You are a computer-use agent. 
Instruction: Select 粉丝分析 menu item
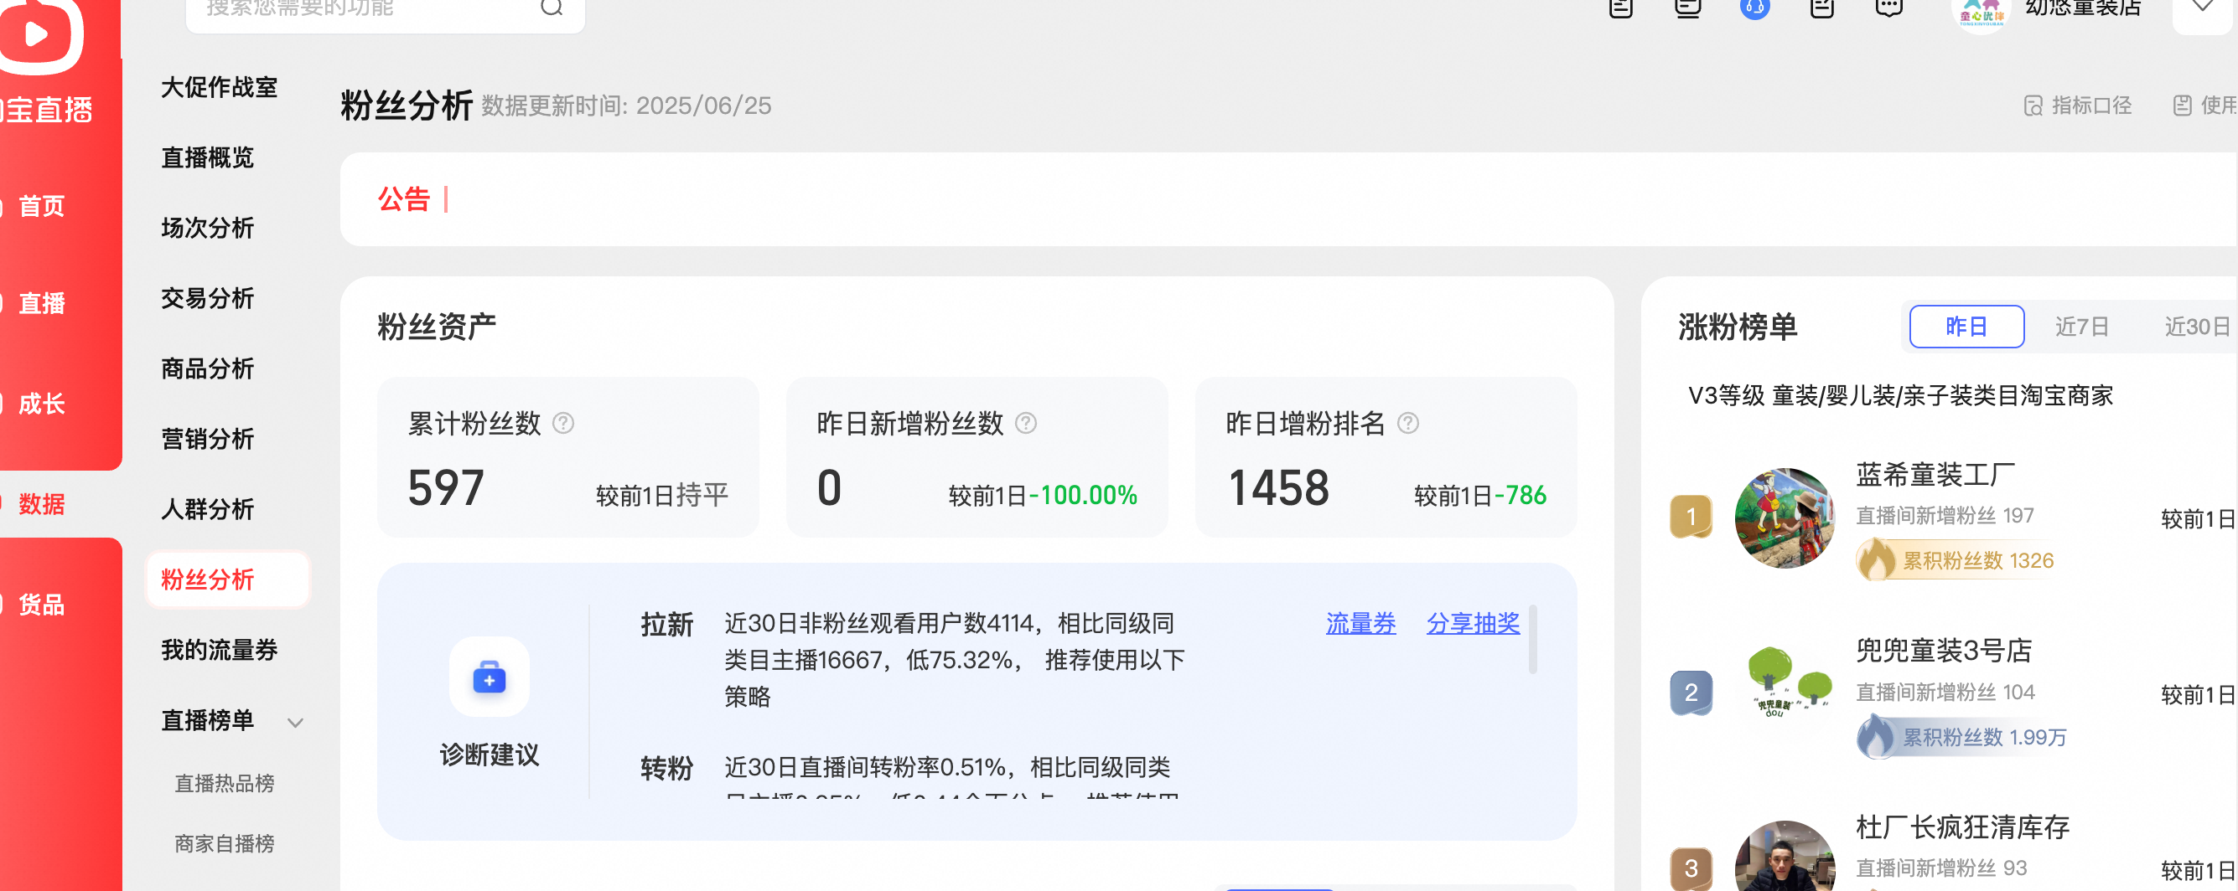228,579
